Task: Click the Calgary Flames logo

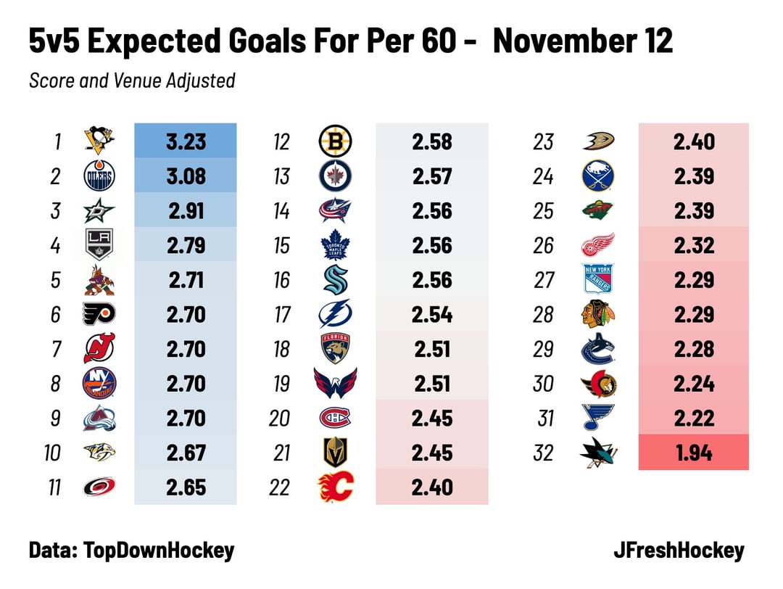Action: (335, 487)
